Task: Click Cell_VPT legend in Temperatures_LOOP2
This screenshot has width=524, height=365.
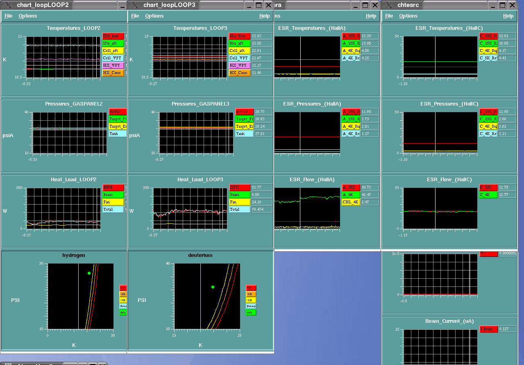Action: pyautogui.click(x=113, y=58)
